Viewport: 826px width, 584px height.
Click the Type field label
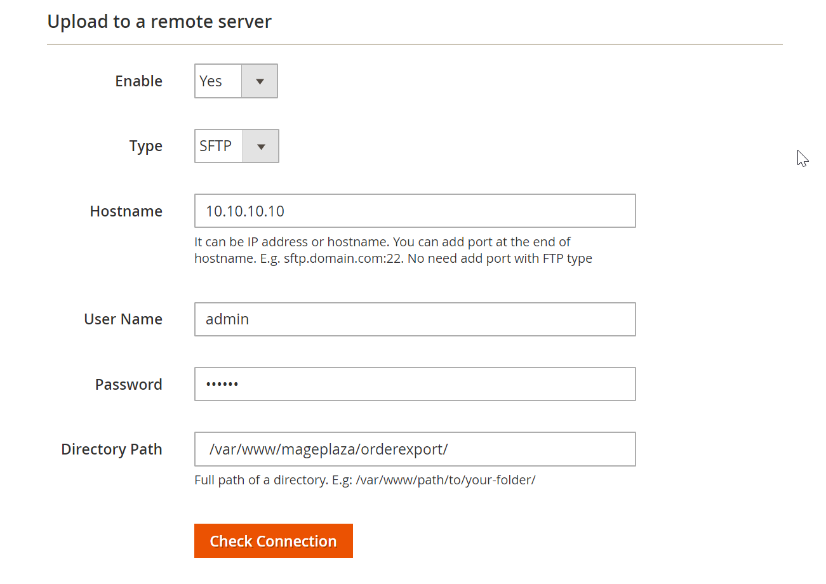146,146
